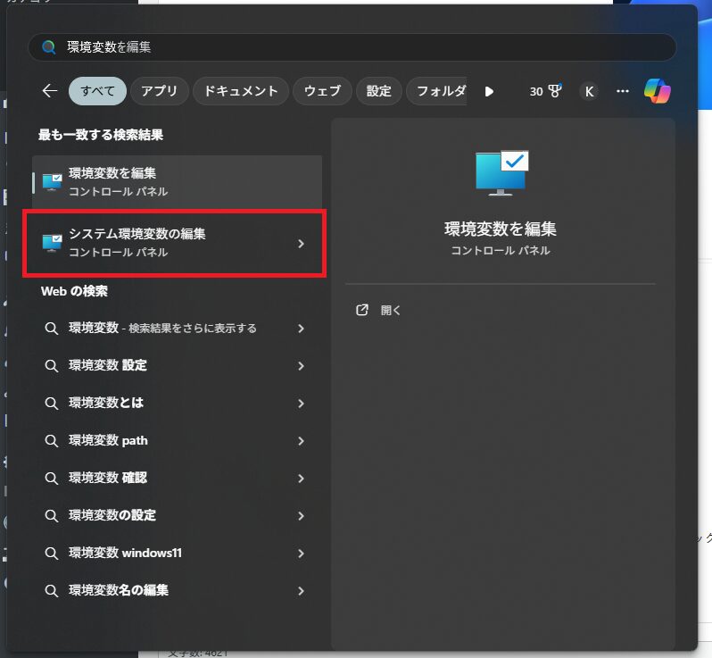Click コントロール パネル subtitle in preview pane
The image size is (712, 658).
500,250
